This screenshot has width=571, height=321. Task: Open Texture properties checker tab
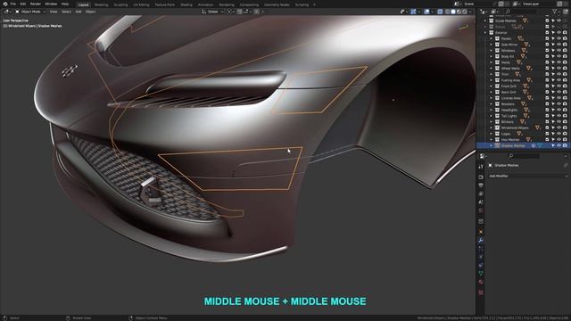(x=481, y=292)
